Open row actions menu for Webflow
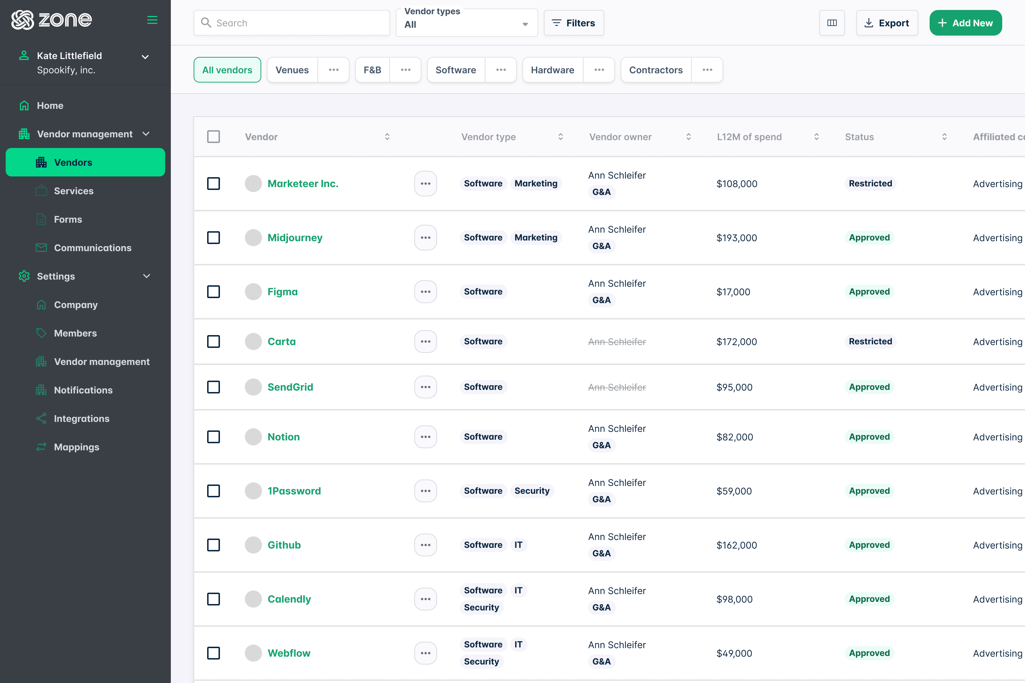 tap(425, 653)
